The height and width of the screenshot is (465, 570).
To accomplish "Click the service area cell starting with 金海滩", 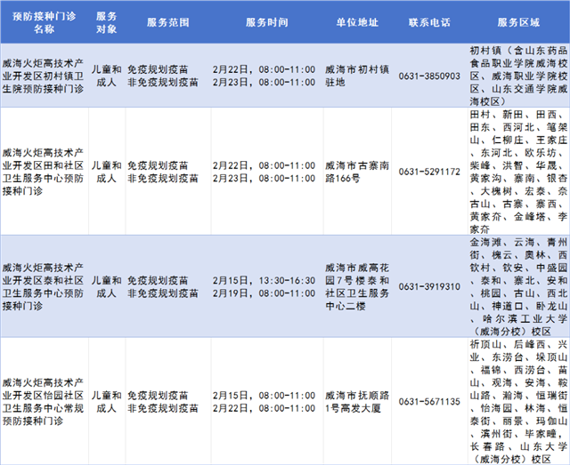I will [517, 286].
